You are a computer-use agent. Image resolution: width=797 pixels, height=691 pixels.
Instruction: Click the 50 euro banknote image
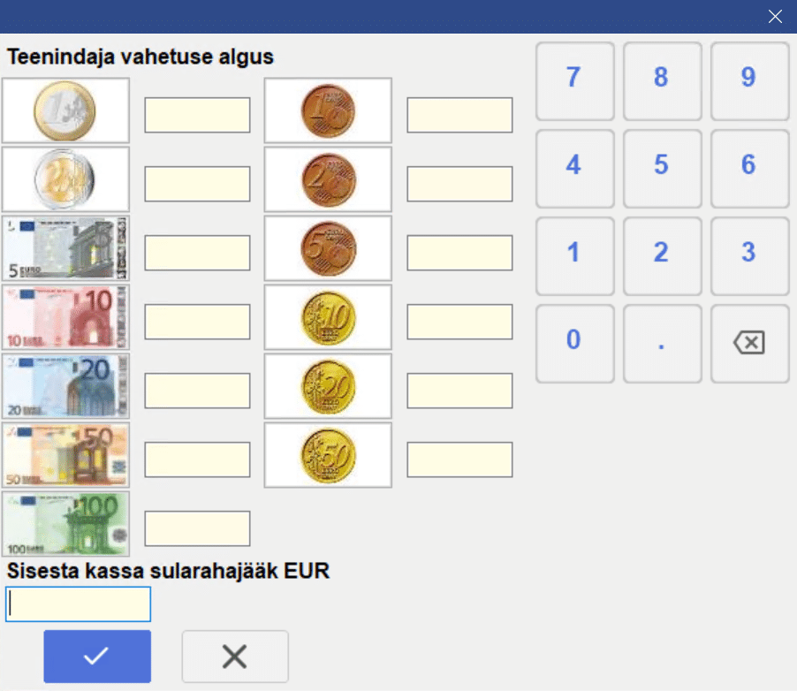click(x=65, y=455)
